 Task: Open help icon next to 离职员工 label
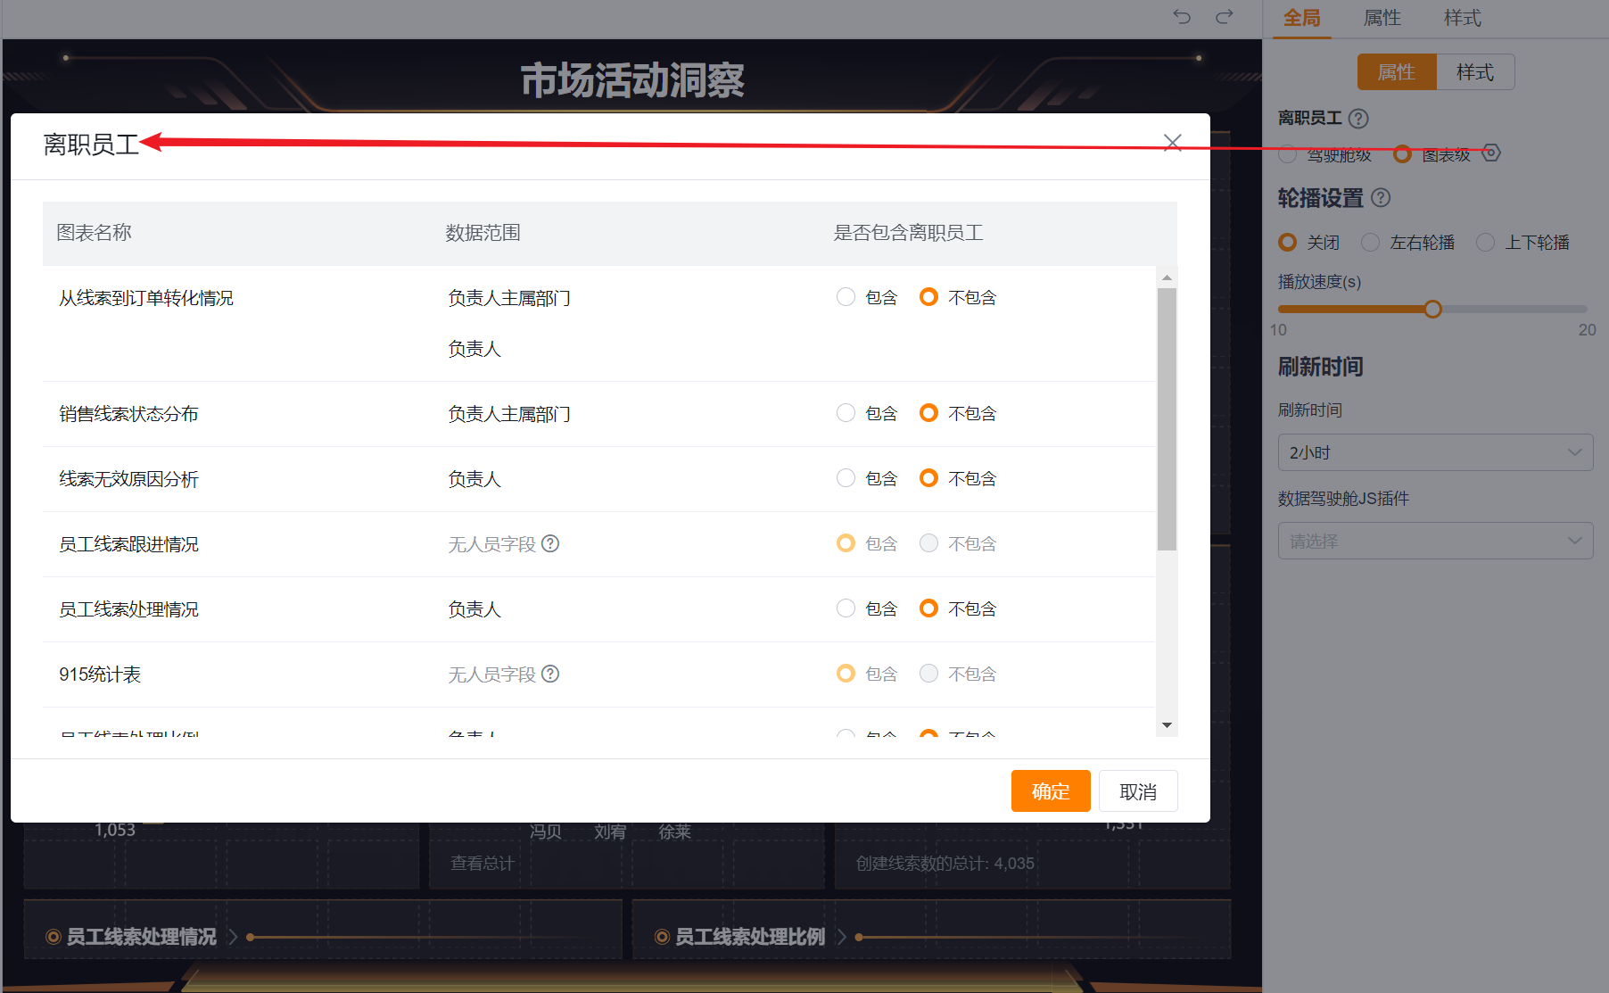1358,119
